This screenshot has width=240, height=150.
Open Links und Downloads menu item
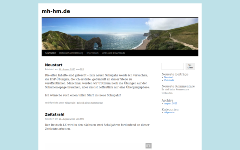pyautogui.click(x=113, y=53)
